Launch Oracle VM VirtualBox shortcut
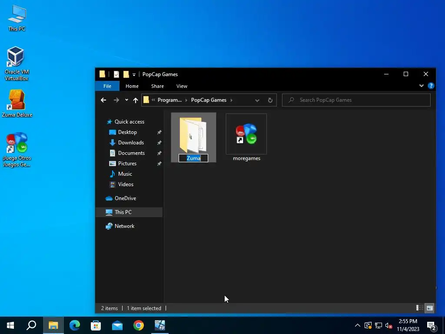The height and width of the screenshot is (334, 445). (x=16, y=63)
